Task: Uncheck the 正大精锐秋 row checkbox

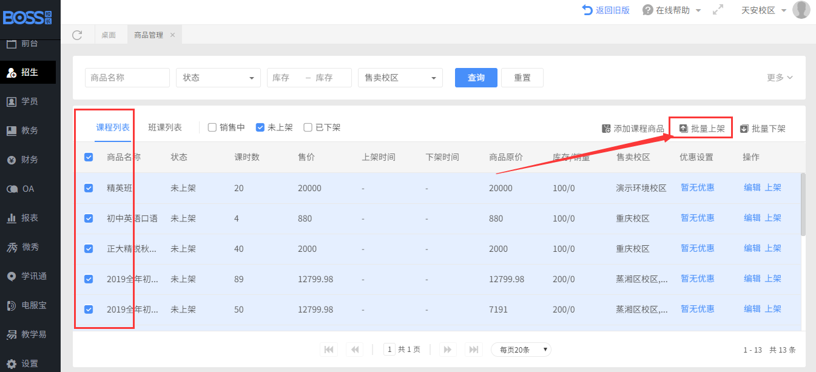Action: [x=89, y=249]
